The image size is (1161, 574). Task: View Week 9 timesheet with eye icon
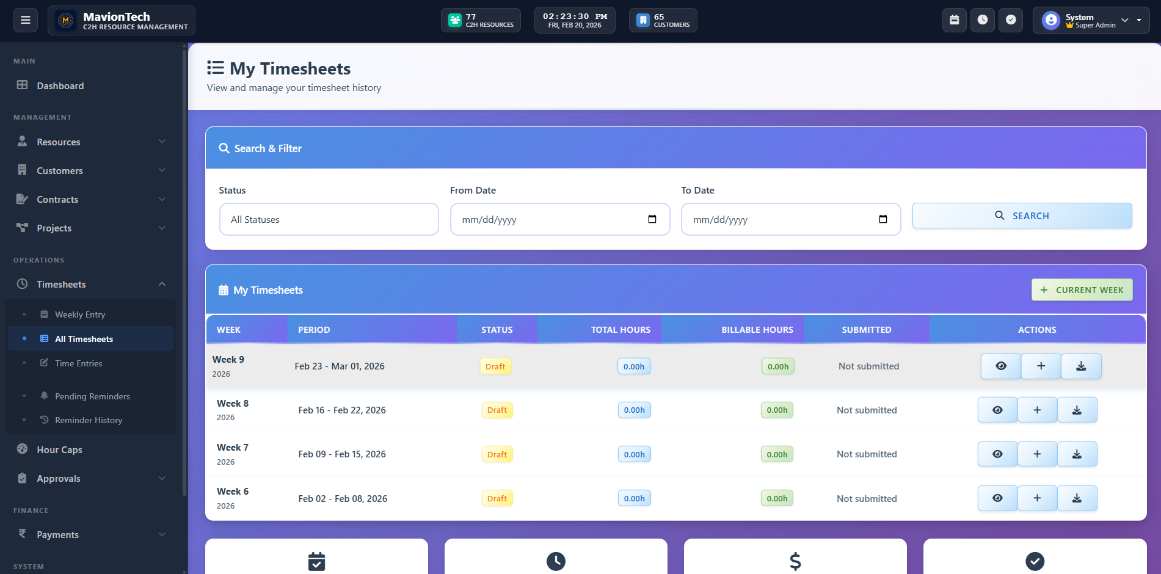(x=1000, y=366)
